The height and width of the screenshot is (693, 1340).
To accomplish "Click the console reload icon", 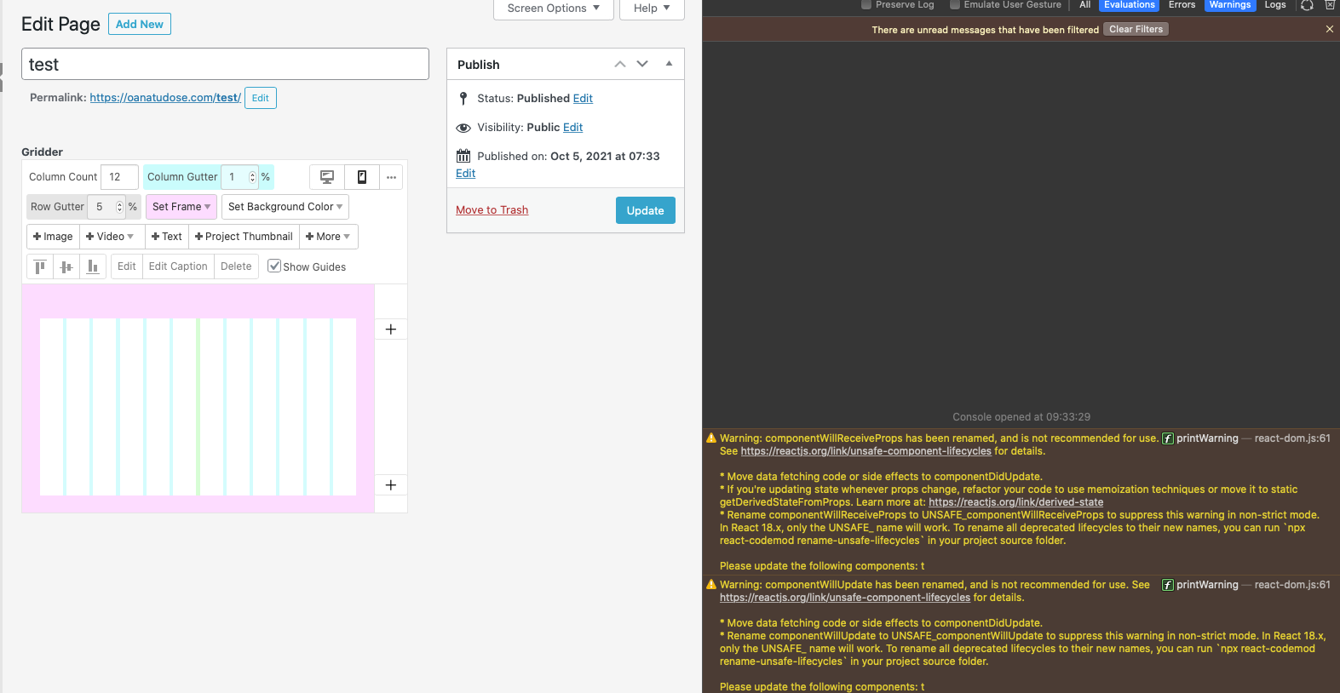I will pyautogui.click(x=1307, y=5).
